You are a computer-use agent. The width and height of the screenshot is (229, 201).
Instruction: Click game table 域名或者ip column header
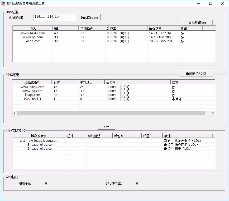39,136
